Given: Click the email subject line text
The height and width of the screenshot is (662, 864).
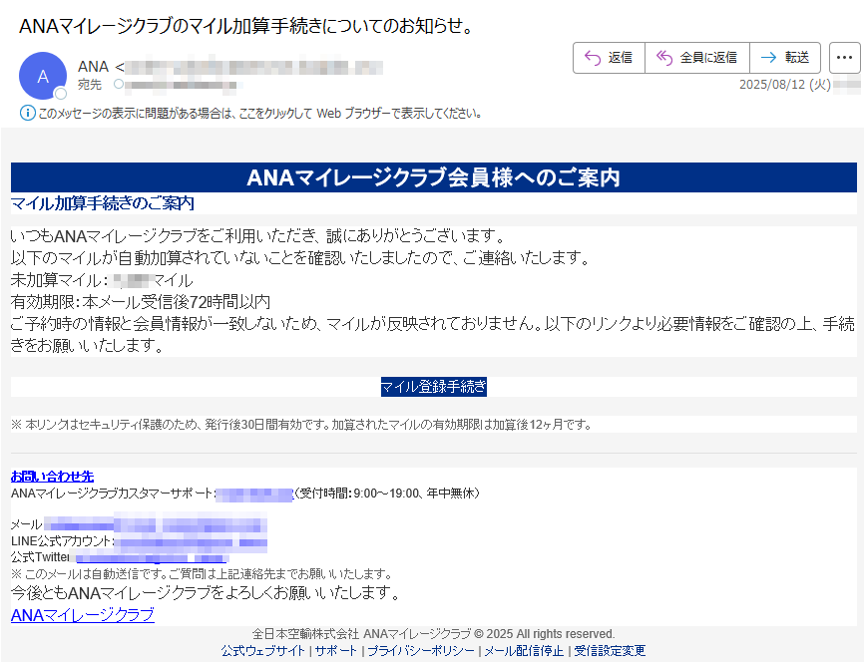Looking at the screenshot, I should 246,26.
